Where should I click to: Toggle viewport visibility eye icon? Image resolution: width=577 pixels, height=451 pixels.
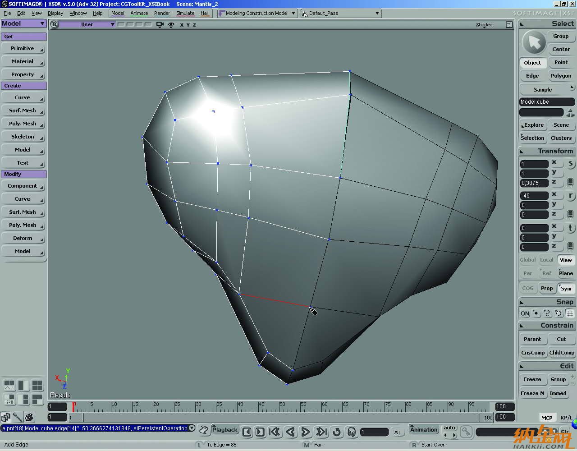pos(171,25)
